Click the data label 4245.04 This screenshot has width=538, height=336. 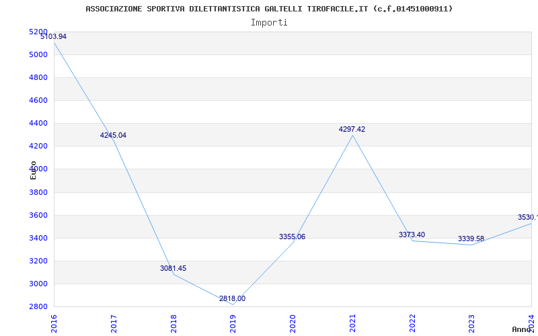[113, 136]
